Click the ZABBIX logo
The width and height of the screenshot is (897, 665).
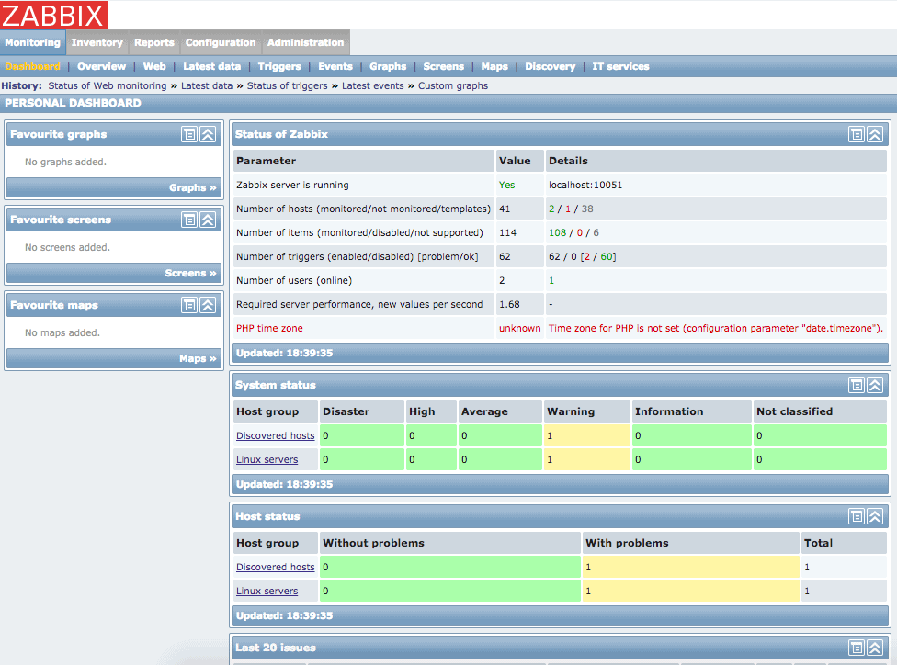[54, 15]
